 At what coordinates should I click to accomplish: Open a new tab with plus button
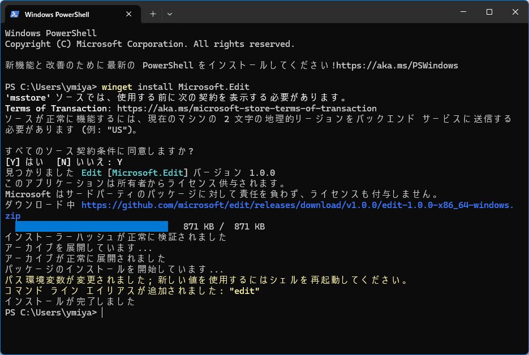pyautogui.click(x=153, y=14)
